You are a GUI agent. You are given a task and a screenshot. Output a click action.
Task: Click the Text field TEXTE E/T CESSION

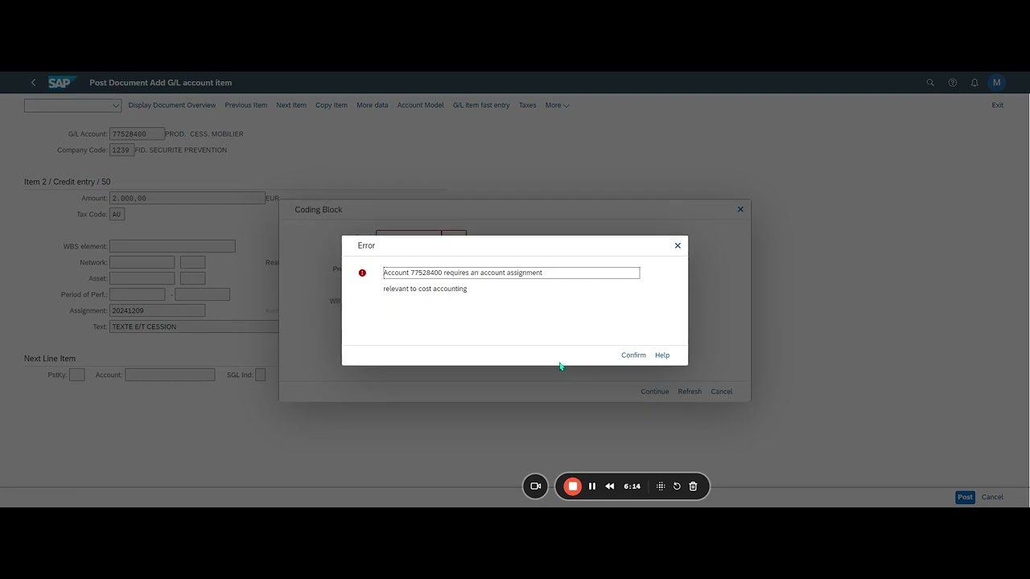(x=194, y=326)
